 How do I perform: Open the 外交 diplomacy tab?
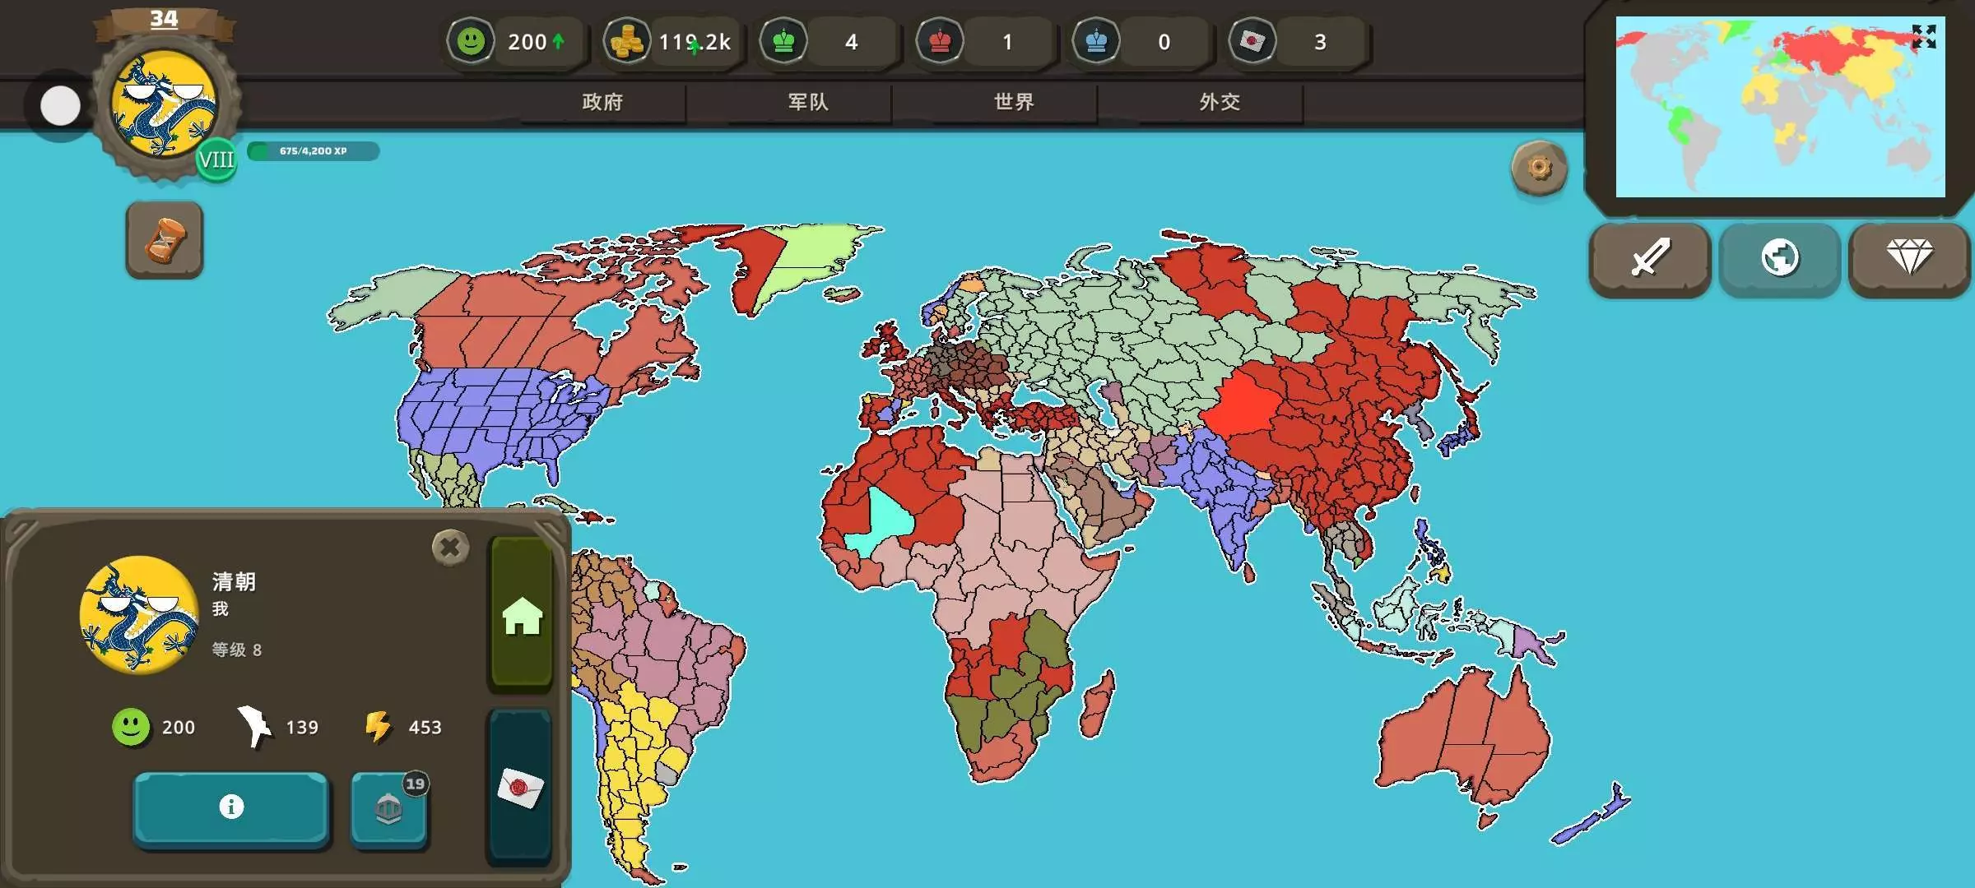1220,102
